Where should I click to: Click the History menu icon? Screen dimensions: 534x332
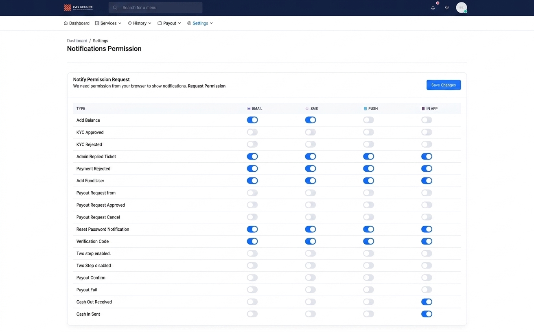click(130, 23)
